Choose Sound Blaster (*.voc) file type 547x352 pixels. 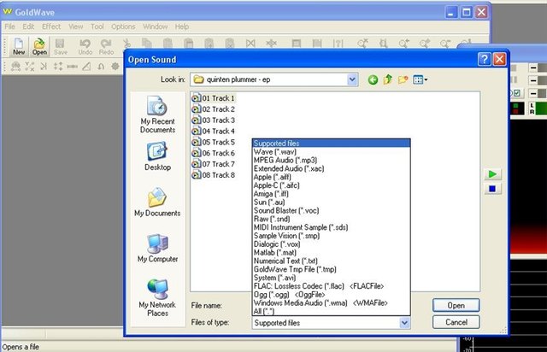click(331, 210)
